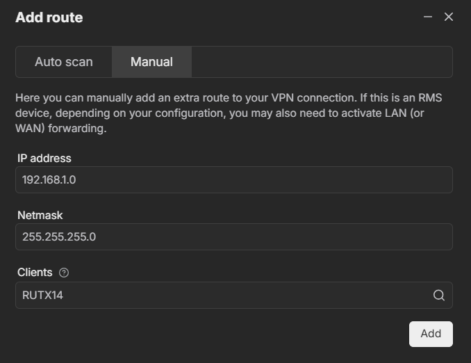Select the Manual tab
This screenshot has width=471, height=363.
click(x=151, y=62)
